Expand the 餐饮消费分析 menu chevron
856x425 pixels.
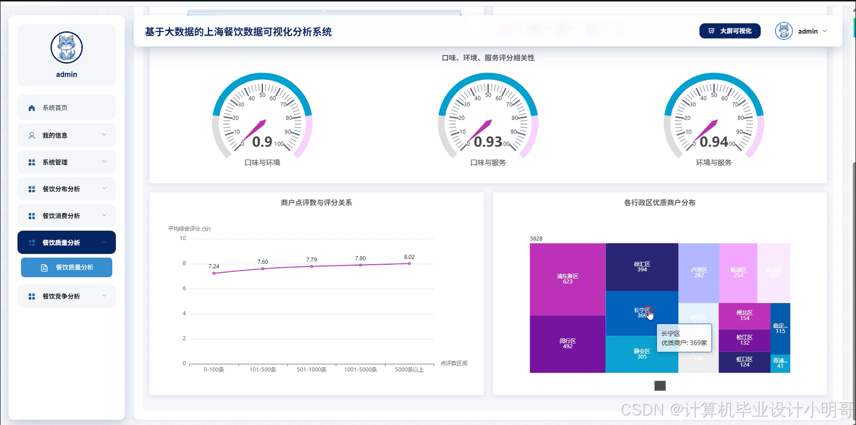tap(104, 215)
